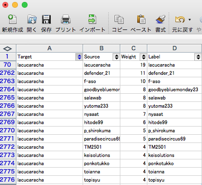The width and height of the screenshot is (202, 185).
Task: Open the Weight column filter dropdown
Action: 144,57
